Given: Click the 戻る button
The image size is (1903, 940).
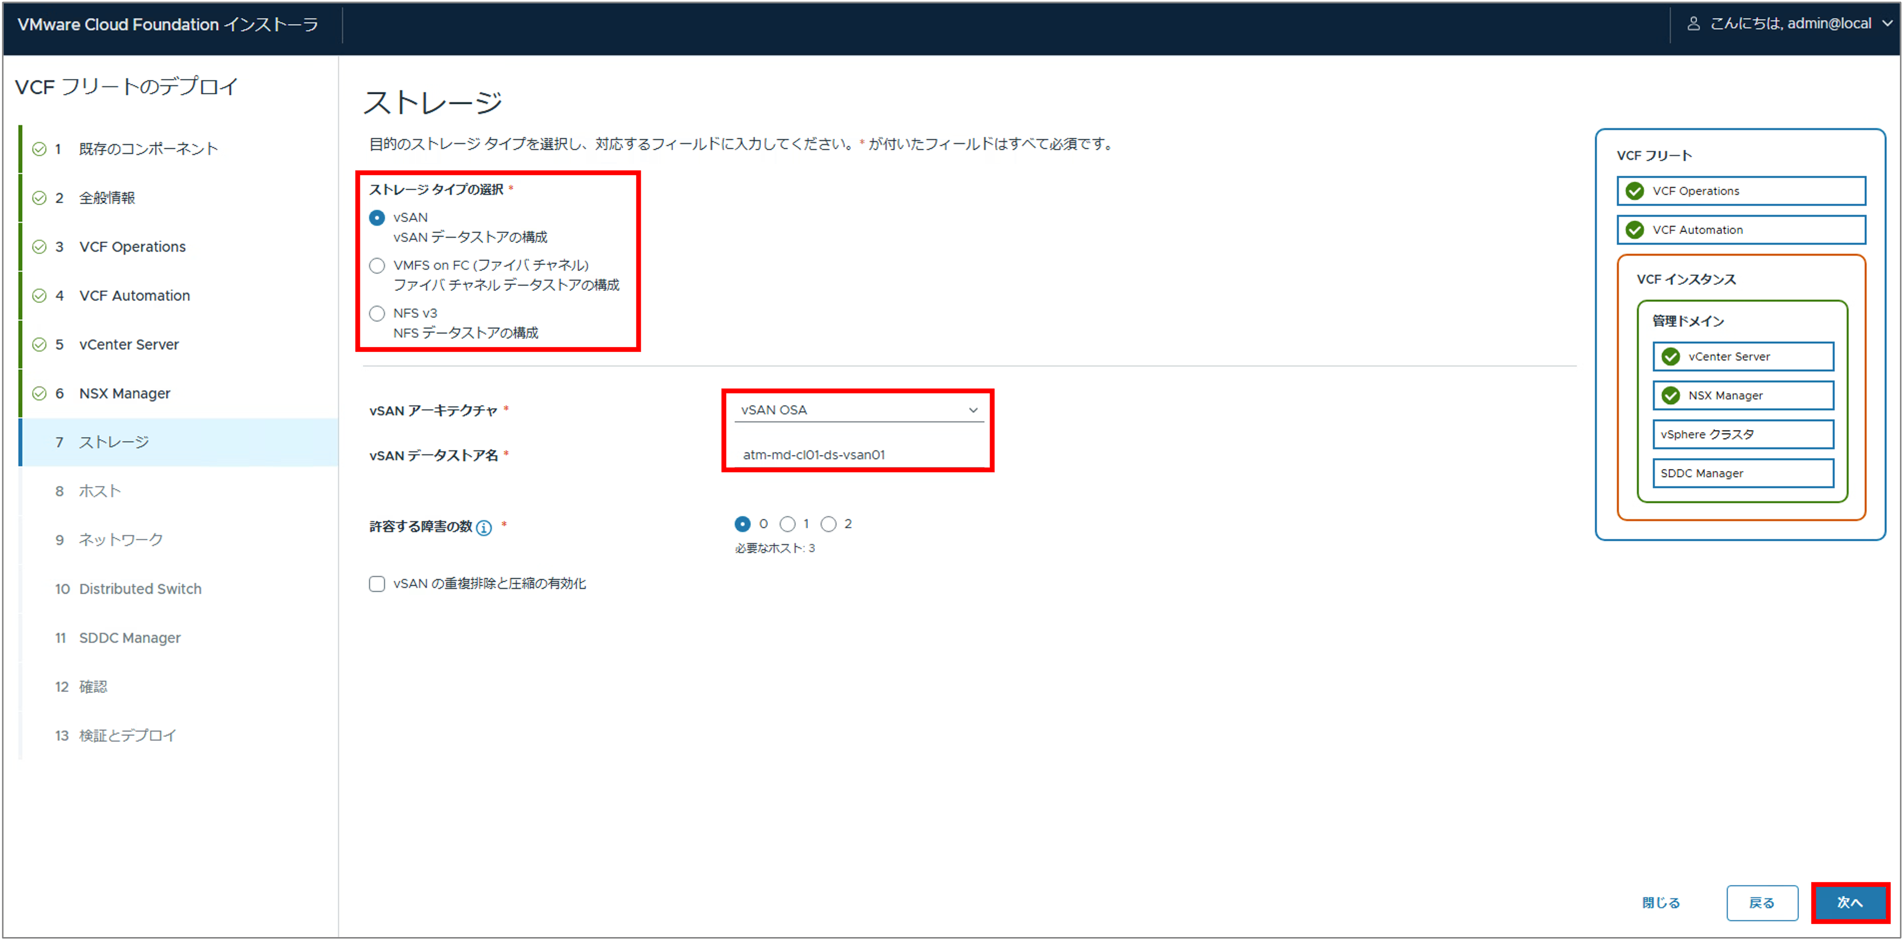Looking at the screenshot, I should pyautogui.click(x=1762, y=902).
